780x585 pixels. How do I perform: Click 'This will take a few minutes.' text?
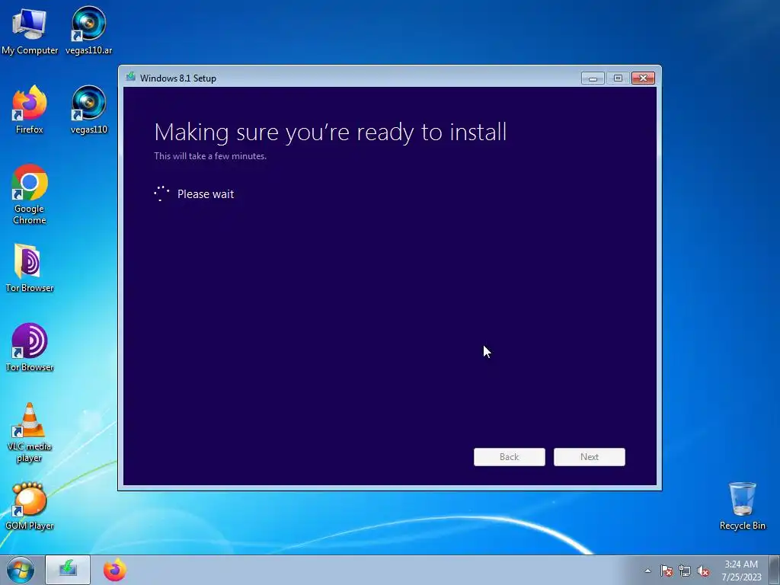click(210, 155)
